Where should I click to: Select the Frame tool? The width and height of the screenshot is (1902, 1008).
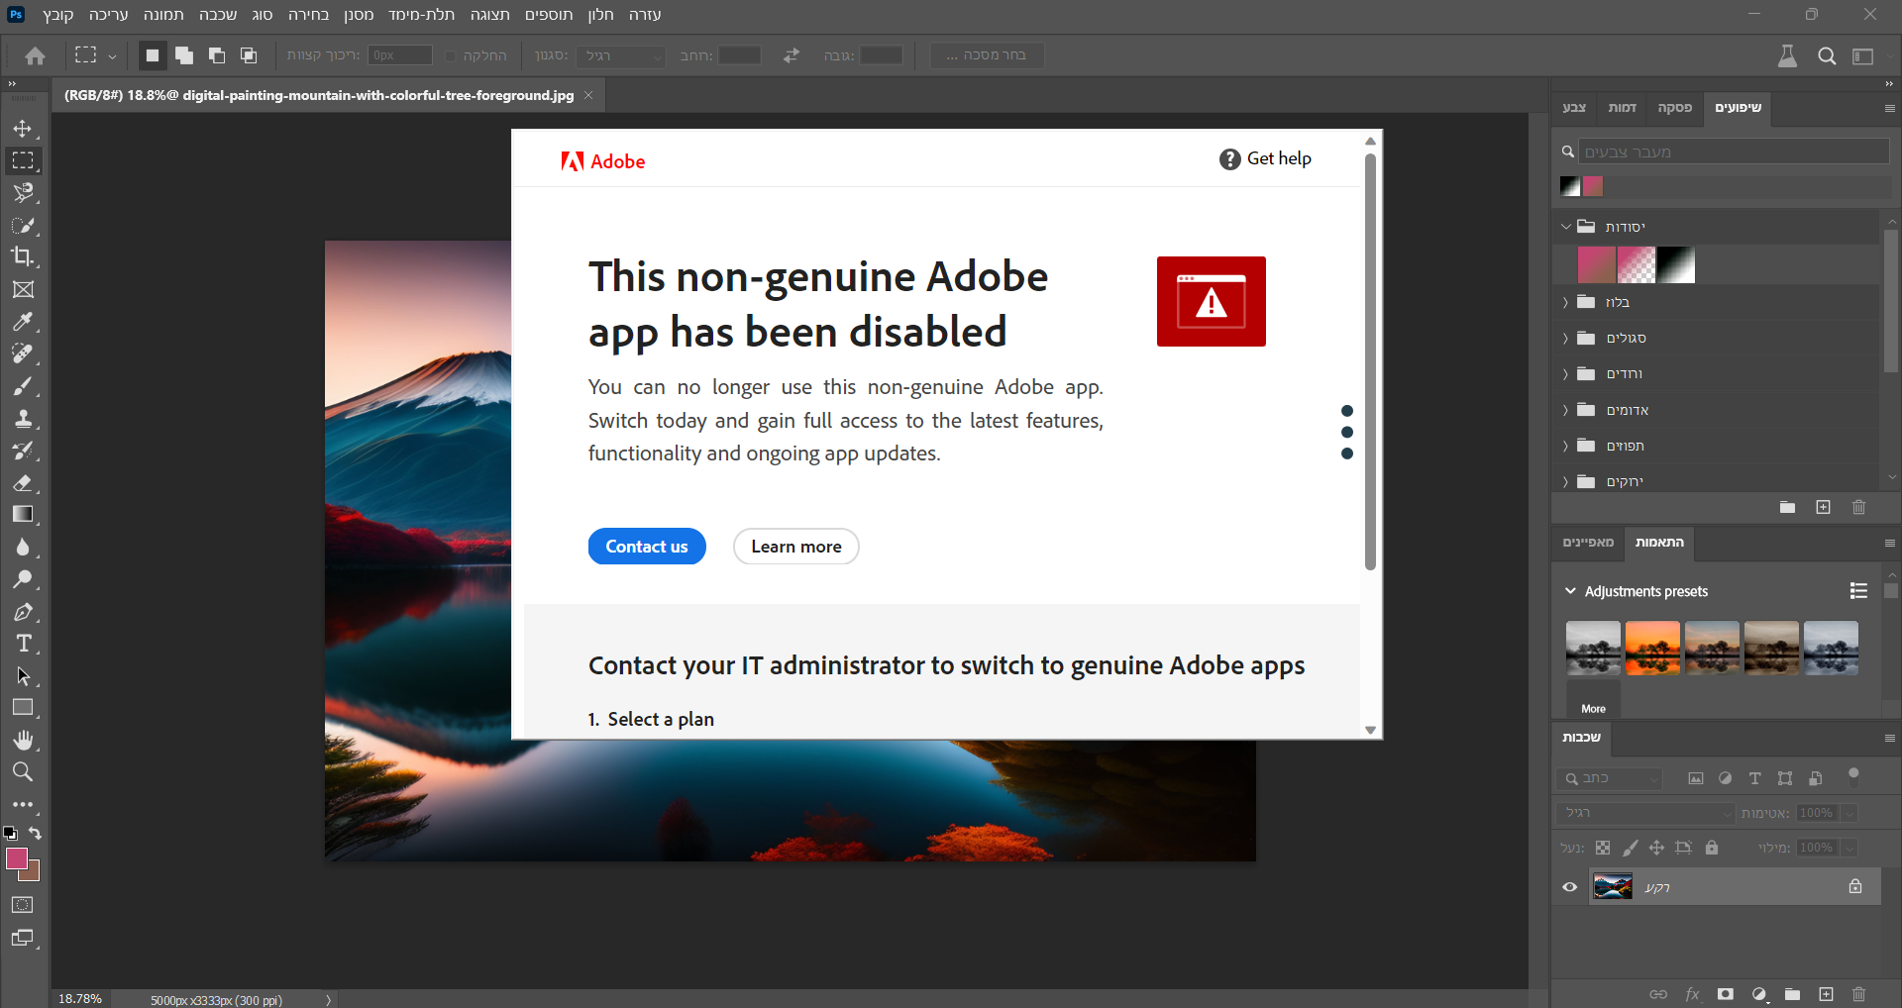pos(23,289)
